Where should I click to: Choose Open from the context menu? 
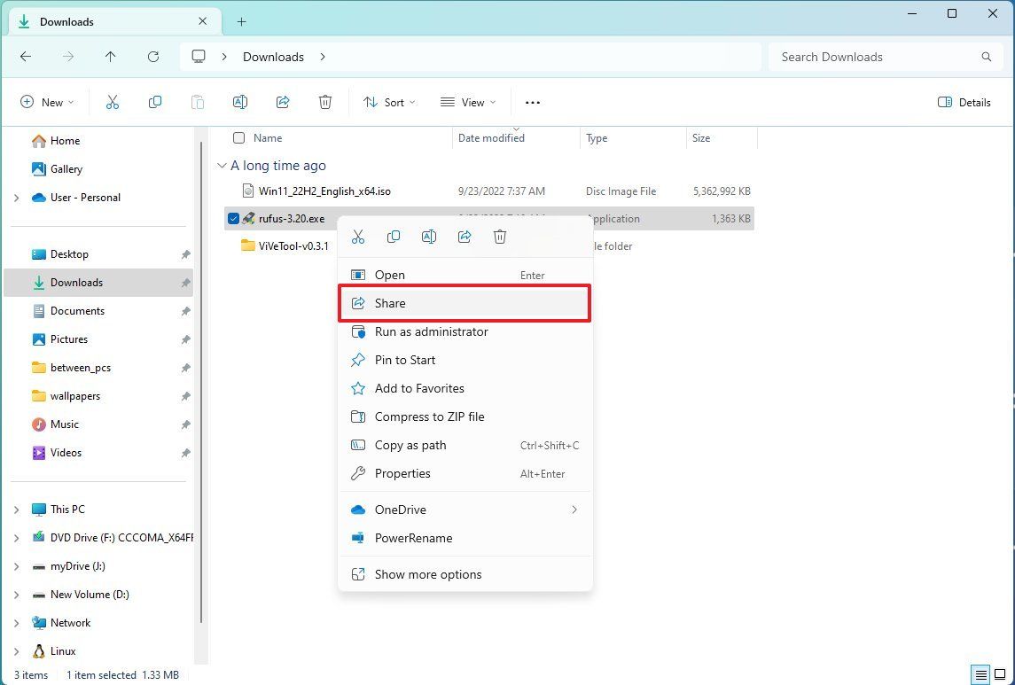(x=390, y=275)
